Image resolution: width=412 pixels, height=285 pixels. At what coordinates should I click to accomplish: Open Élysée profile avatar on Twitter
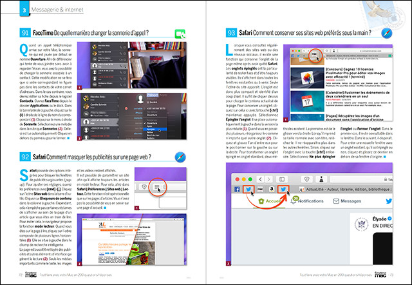pyautogui.click(x=361, y=224)
